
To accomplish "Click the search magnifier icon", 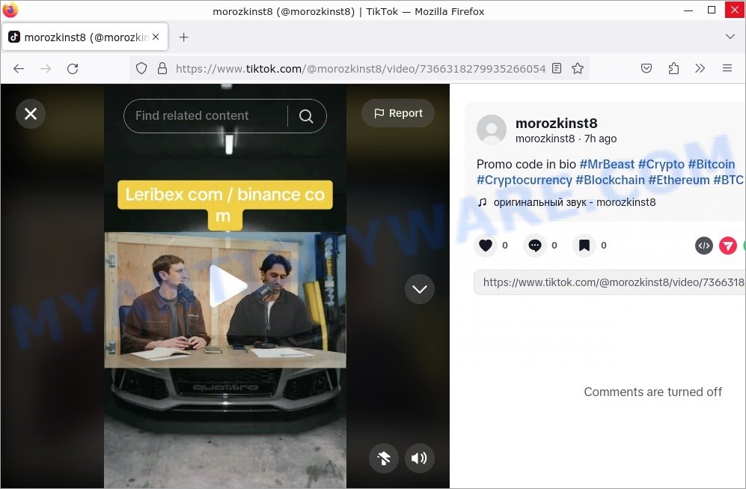I will point(306,116).
